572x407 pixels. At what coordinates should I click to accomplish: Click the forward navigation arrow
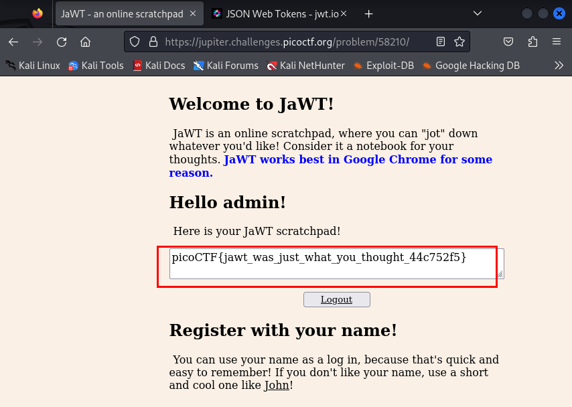(38, 42)
